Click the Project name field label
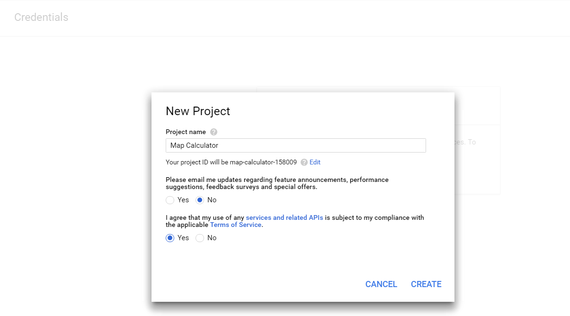This screenshot has height=316, width=570. coord(186,132)
